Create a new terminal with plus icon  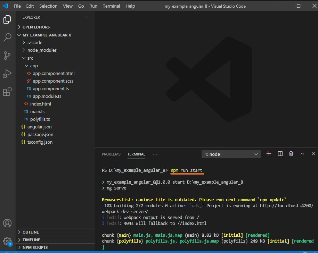tap(269, 154)
